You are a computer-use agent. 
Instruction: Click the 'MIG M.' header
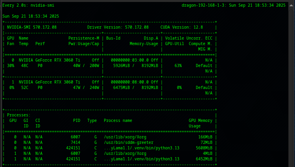tap(205, 49)
